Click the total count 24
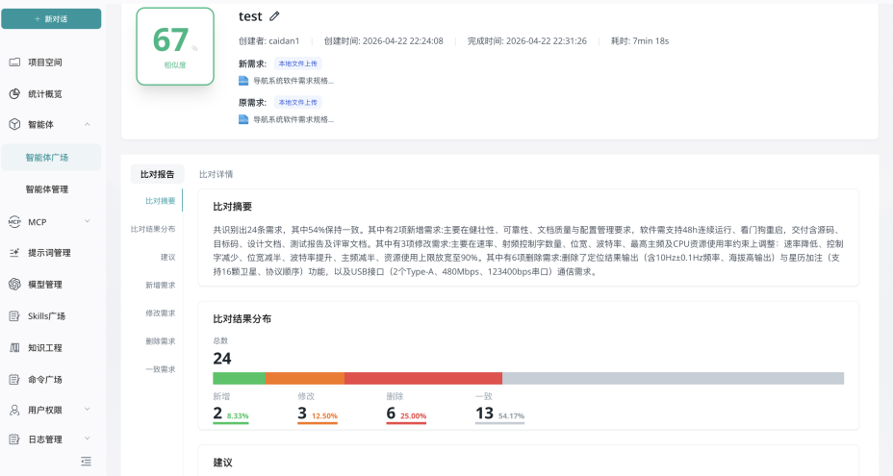The height and width of the screenshot is (476, 893). (x=222, y=359)
